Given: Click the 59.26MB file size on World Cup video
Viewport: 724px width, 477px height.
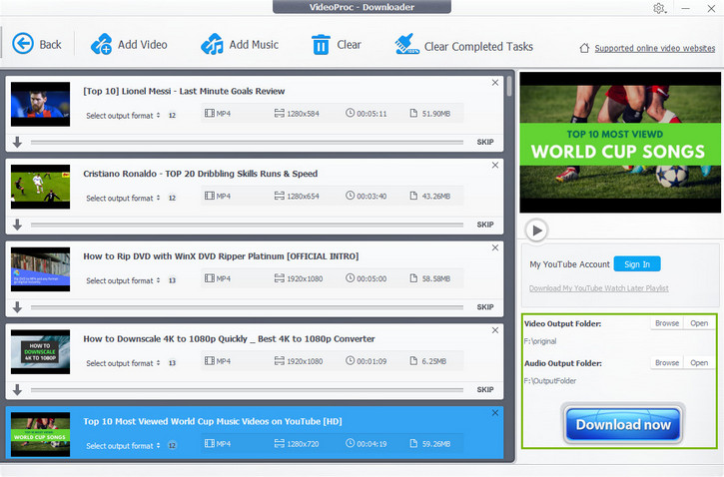Looking at the screenshot, I should [x=435, y=444].
